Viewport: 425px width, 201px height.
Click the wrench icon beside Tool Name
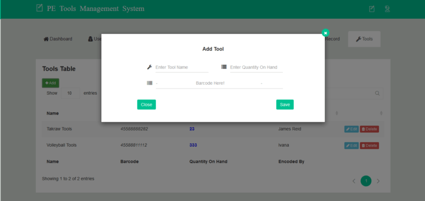tap(149, 67)
